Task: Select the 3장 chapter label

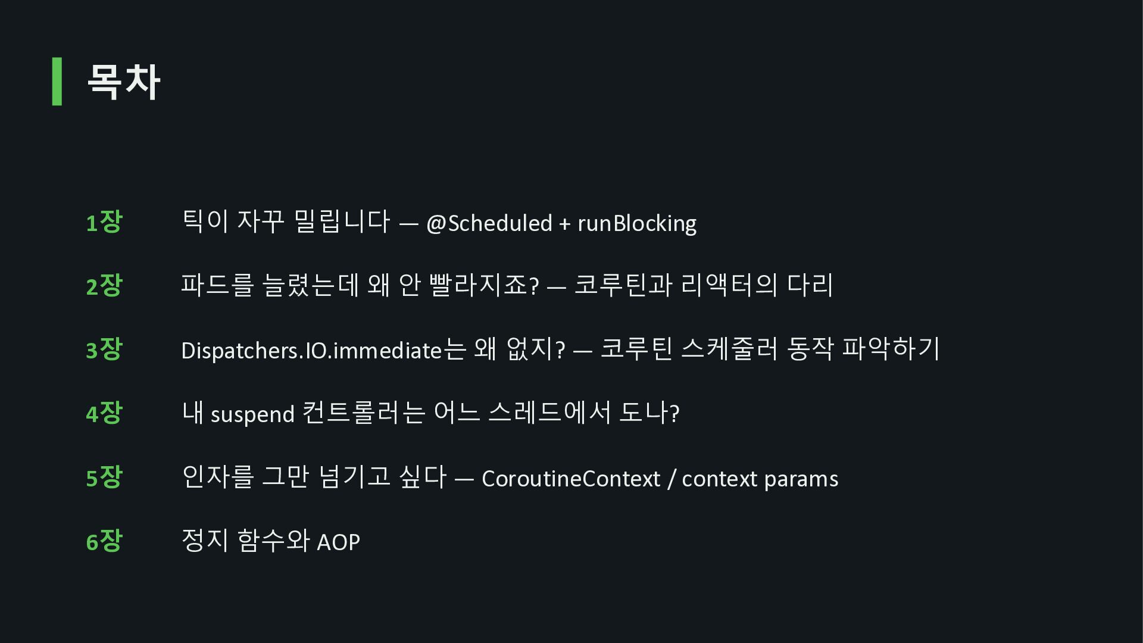Action: click(104, 349)
